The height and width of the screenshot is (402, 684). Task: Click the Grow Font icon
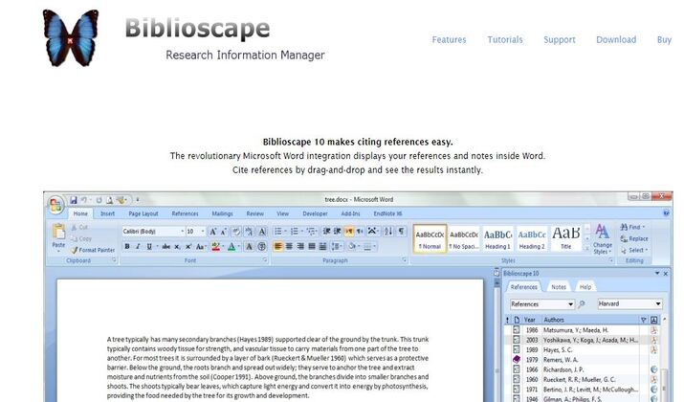[x=213, y=232]
